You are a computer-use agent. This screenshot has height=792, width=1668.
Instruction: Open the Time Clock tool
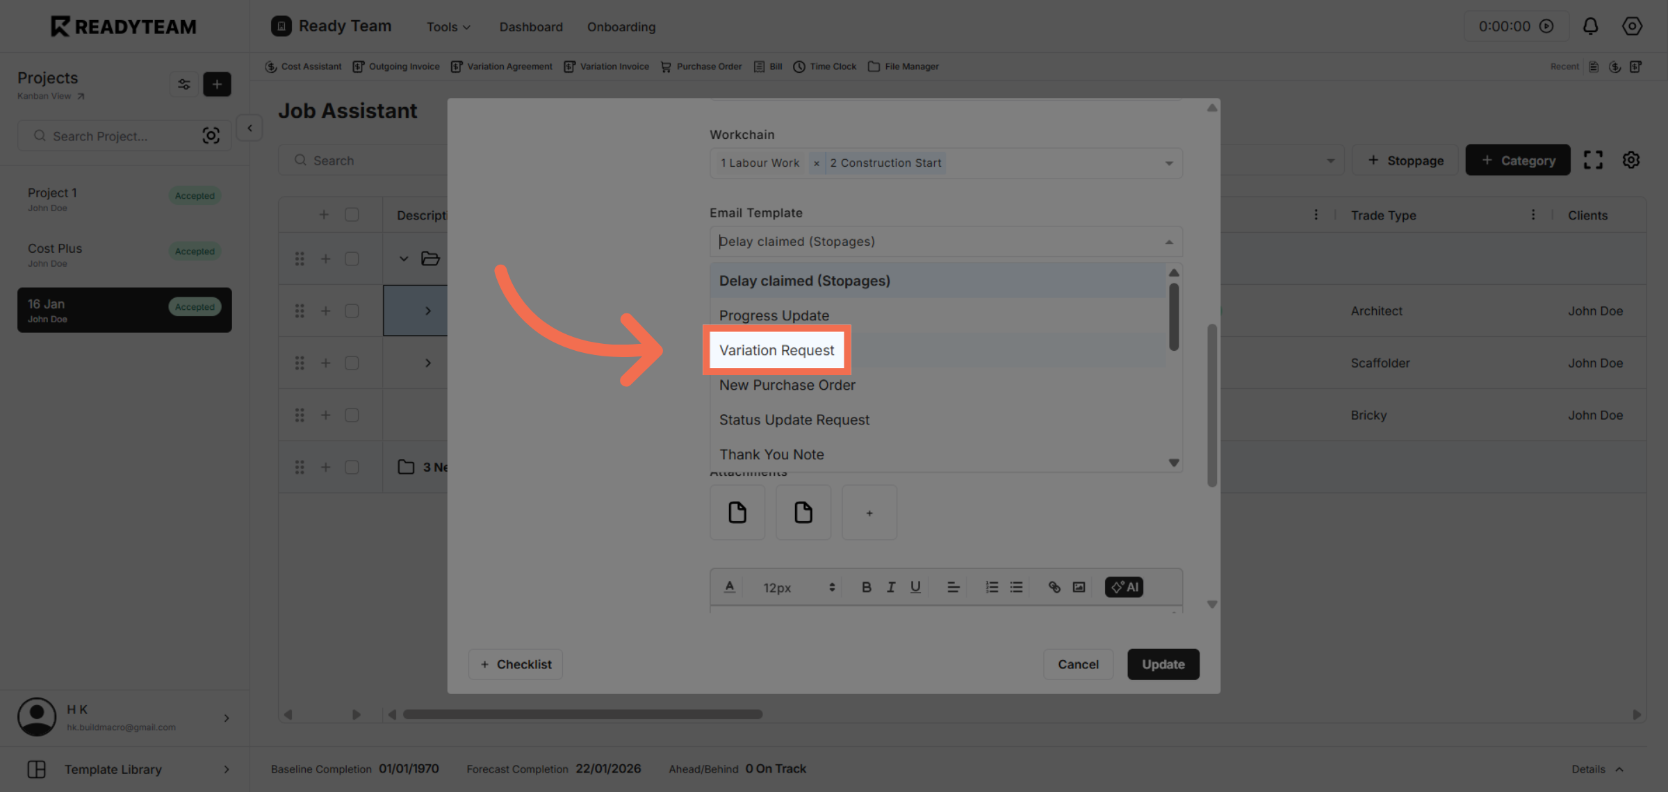[824, 66]
